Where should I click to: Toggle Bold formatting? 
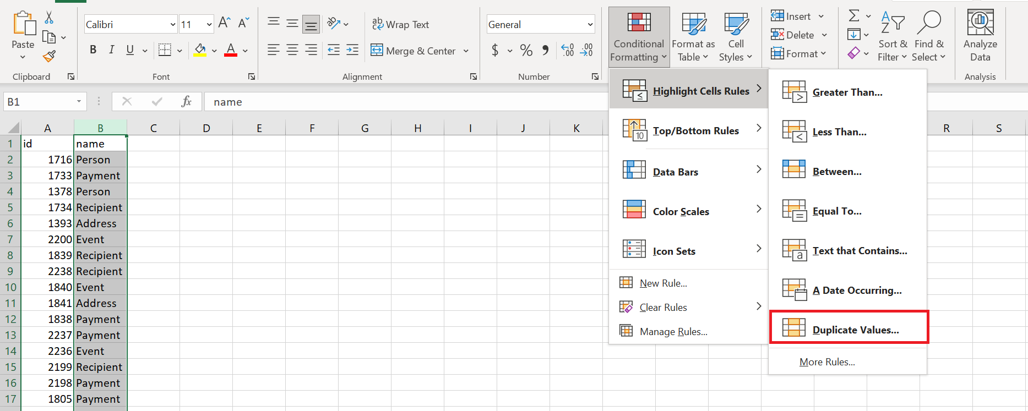coord(93,50)
